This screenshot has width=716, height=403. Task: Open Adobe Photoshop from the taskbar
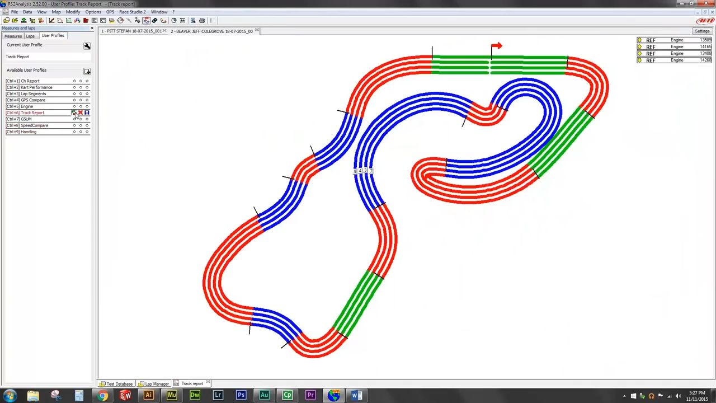(241, 396)
